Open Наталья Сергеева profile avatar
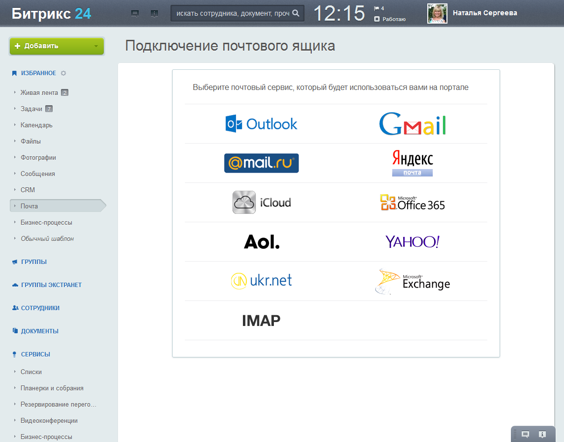The image size is (564, 442). click(x=437, y=13)
